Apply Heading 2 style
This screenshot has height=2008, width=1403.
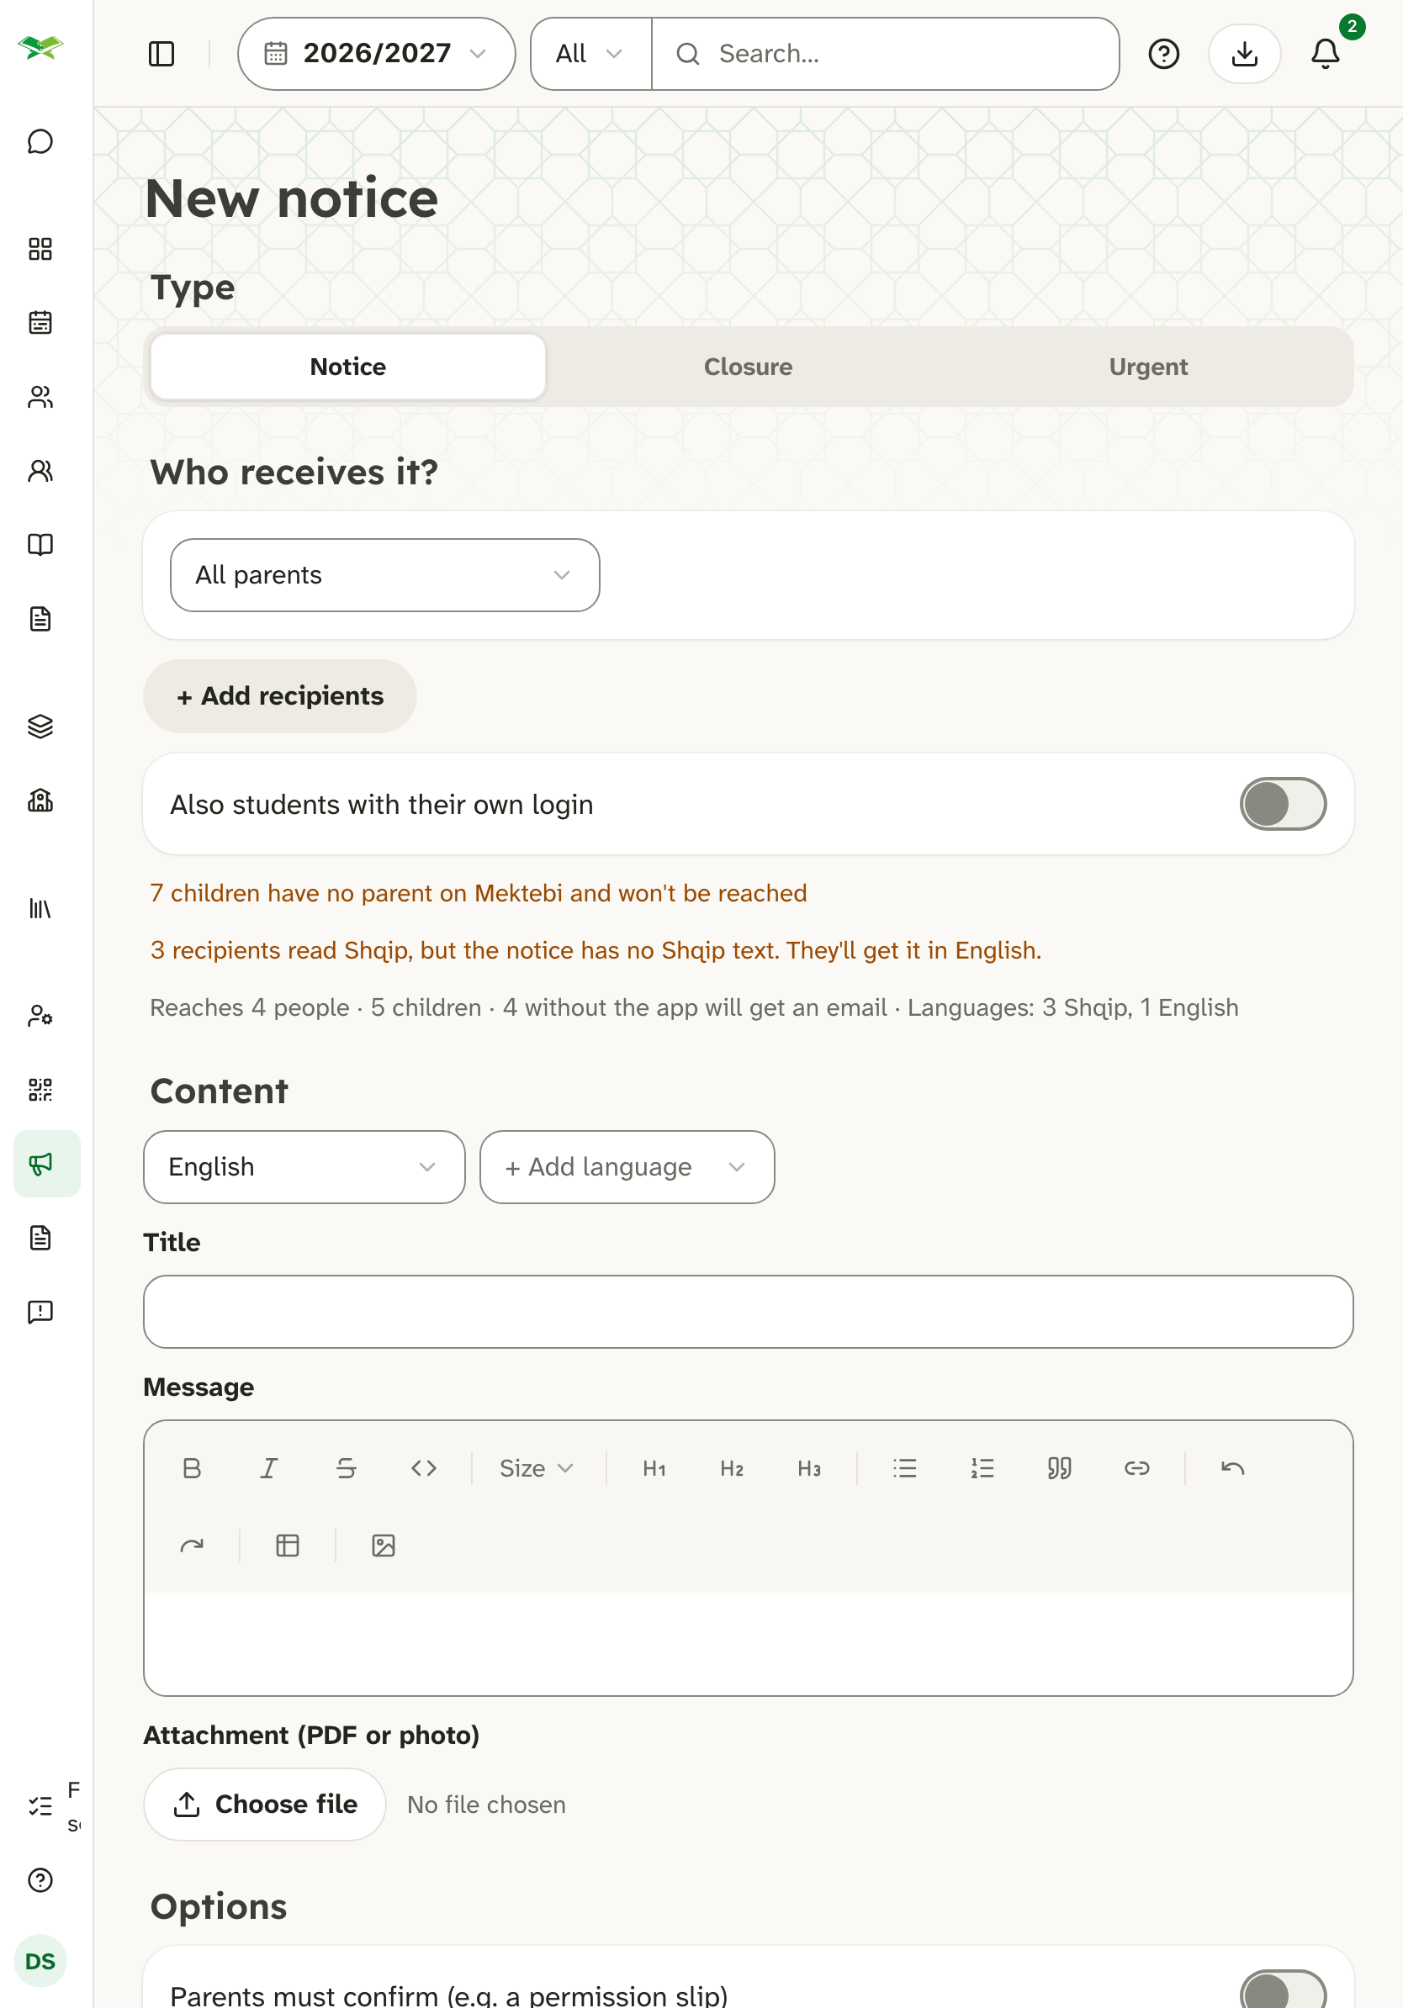[x=732, y=1468]
